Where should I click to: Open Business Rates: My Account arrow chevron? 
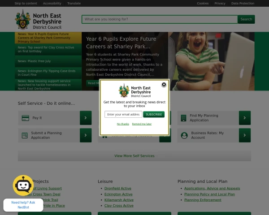[x=245, y=135]
